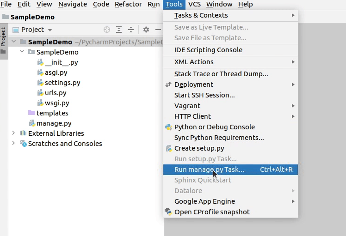
Task: Click the locate/select opened file target icon
Action: (x=107, y=30)
